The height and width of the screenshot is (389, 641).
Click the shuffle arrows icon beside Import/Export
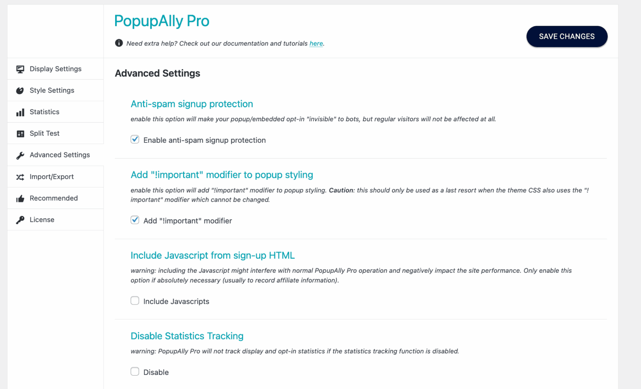click(20, 177)
